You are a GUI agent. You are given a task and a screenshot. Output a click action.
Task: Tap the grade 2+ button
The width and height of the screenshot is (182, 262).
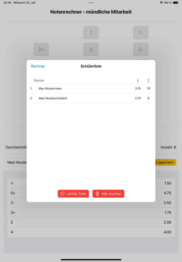pos(41,49)
